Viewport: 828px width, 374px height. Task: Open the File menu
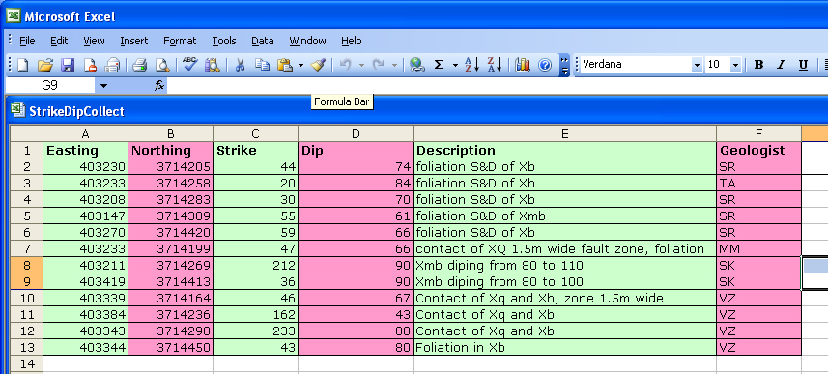click(x=27, y=41)
